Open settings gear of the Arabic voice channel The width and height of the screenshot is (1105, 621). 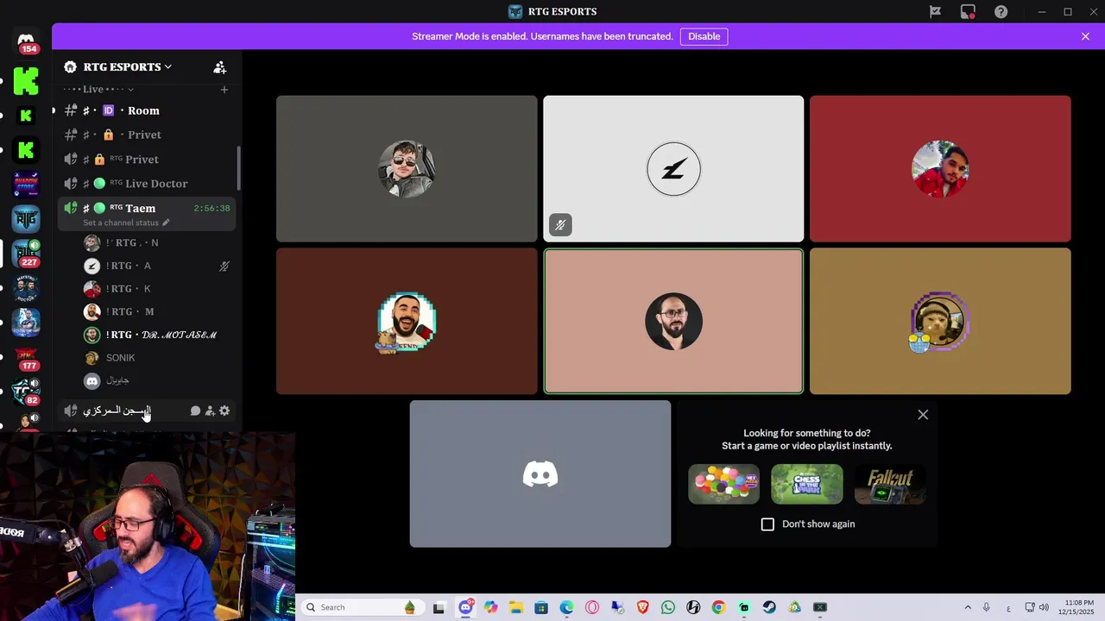(x=224, y=411)
